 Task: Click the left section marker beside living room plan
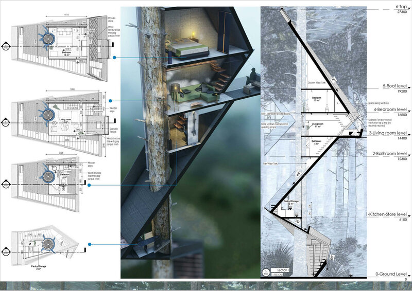(x=6, y=123)
